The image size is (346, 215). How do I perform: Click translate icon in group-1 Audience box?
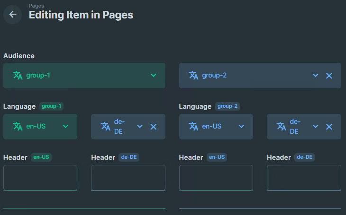(18, 75)
